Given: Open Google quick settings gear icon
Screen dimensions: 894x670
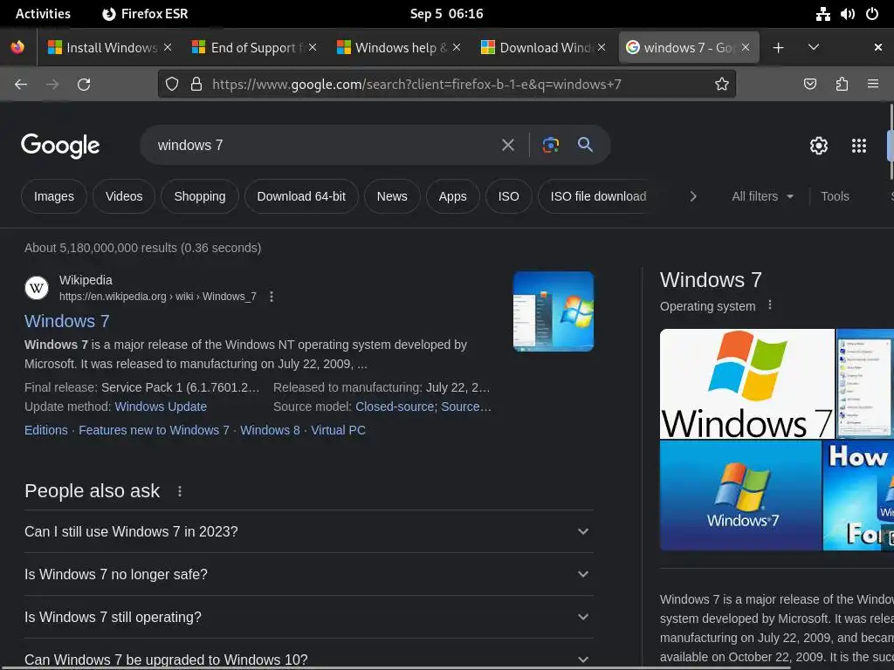Looking at the screenshot, I should [819, 146].
